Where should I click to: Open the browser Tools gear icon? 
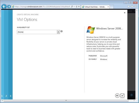[135, 6]
